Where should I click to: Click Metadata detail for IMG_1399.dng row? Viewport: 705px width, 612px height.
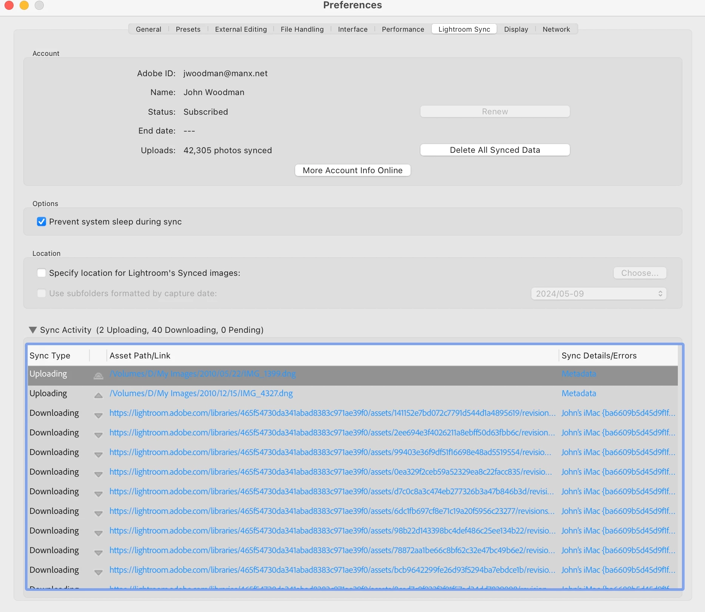click(x=579, y=374)
